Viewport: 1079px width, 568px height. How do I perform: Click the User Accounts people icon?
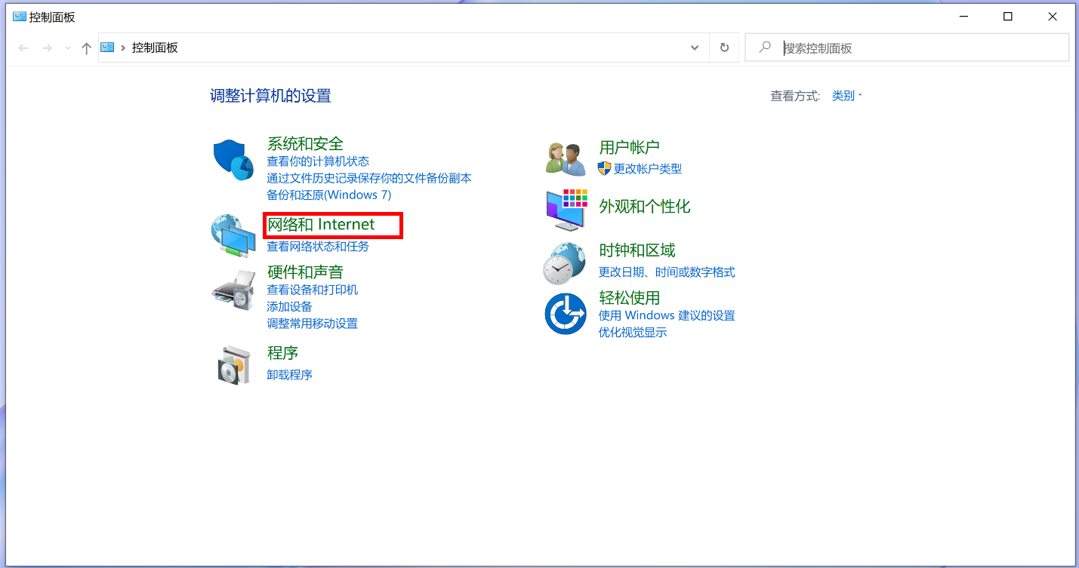coord(566,158)
